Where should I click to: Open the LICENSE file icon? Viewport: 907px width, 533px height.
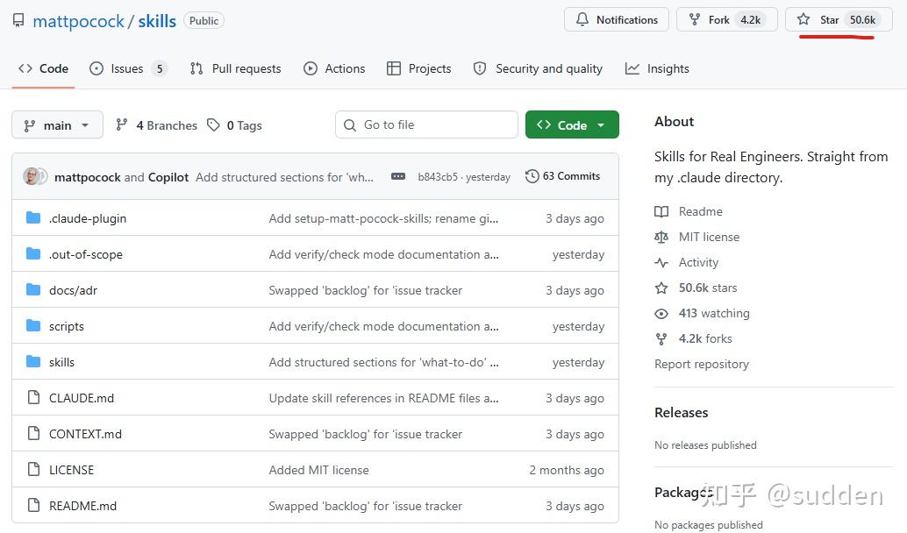[x=33, y=469]
